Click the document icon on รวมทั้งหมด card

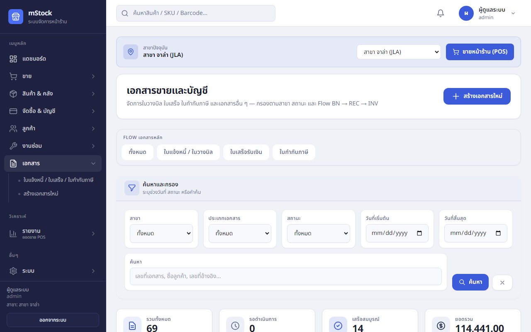pos(132,326)
